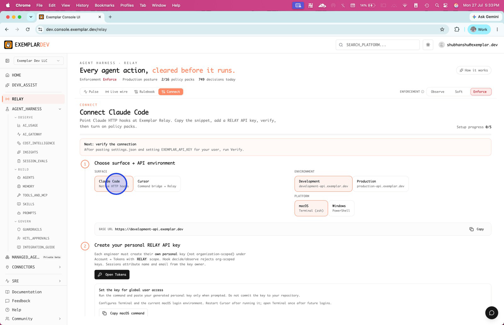Open the chat bubble widget
Screen dimensions: 504x325
[491, 313]
